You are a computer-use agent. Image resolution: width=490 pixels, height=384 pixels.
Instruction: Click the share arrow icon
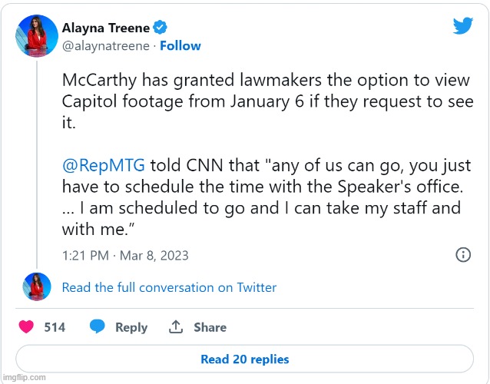pos(176,327)
